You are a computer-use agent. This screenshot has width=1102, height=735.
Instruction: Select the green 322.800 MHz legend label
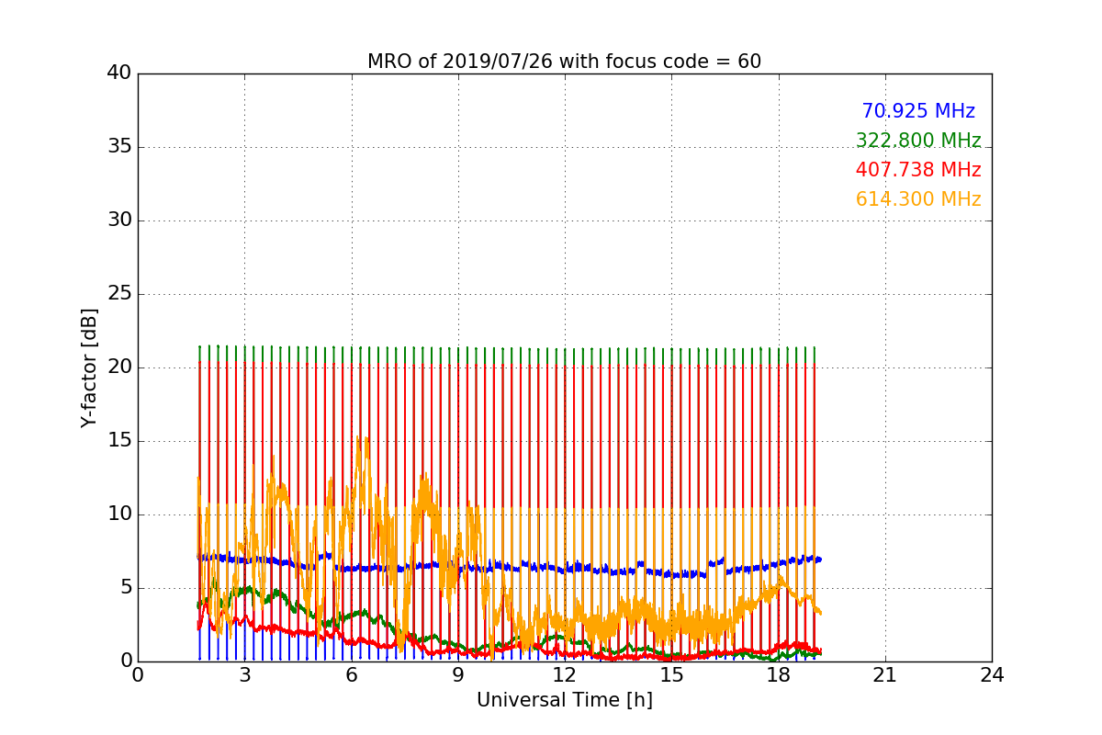918,141
